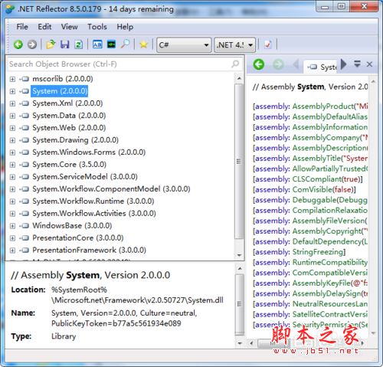Click the yellow star Bookmarks icon
The image size is (383, 367).
click(x=143, y=44)
